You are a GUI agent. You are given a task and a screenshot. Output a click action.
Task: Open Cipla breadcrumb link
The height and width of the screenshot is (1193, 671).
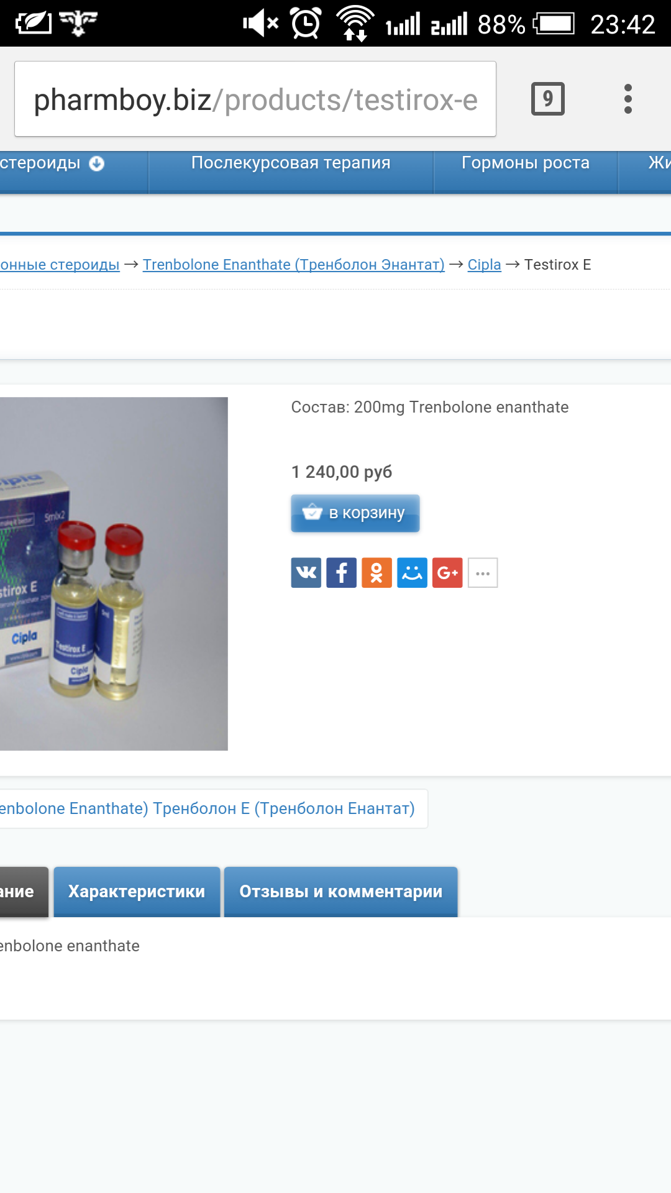[x=485, y=265]
